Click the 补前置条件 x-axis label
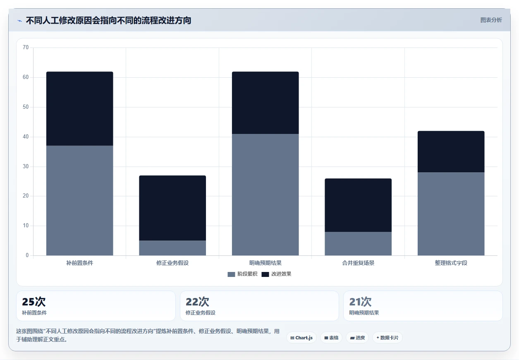This screenshot has height=360, width=519. 79,263
